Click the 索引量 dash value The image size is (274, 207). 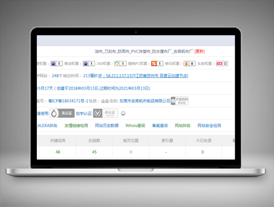(166, 152)
